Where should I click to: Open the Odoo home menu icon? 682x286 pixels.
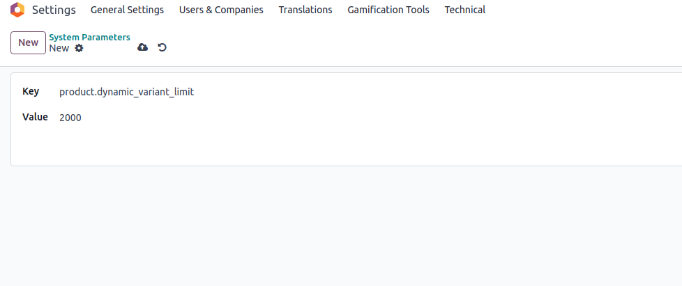17,10
